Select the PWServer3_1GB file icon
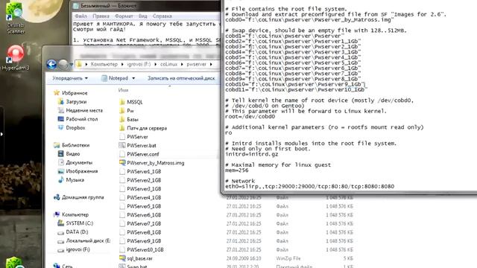The image size is (477, 268). (x=122, y=189)
